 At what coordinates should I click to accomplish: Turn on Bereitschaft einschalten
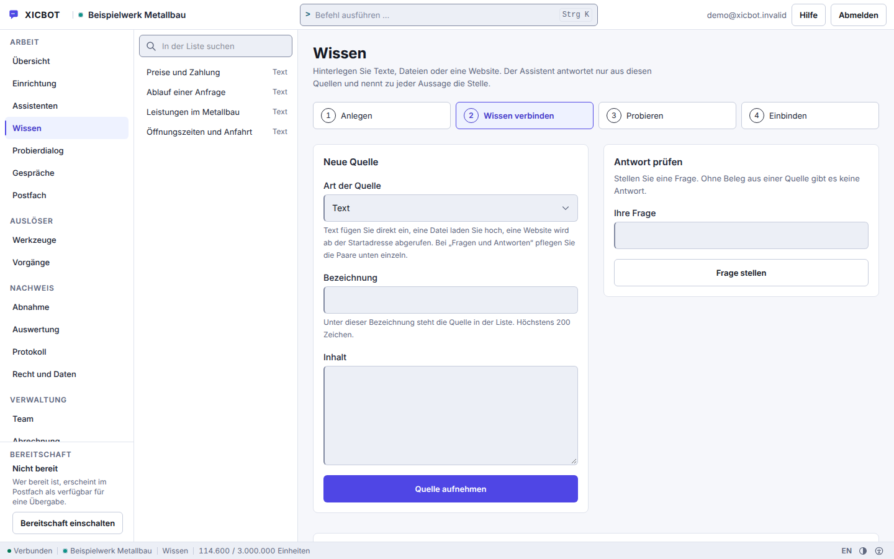(x=68, y=523)
